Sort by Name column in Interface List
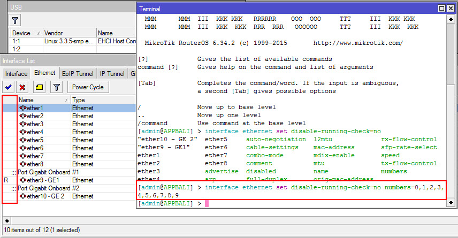This screenshot has width=458, height=238. pos(44,100)
